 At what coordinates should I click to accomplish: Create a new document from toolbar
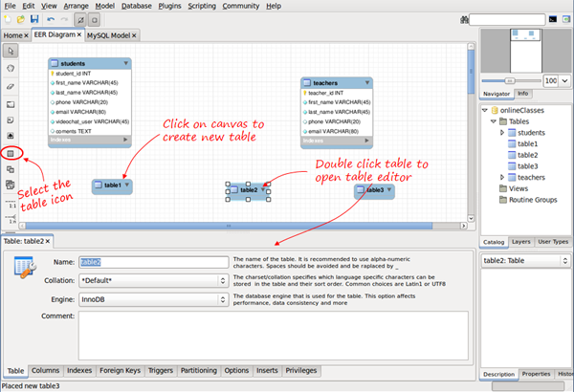click(8, 19)
